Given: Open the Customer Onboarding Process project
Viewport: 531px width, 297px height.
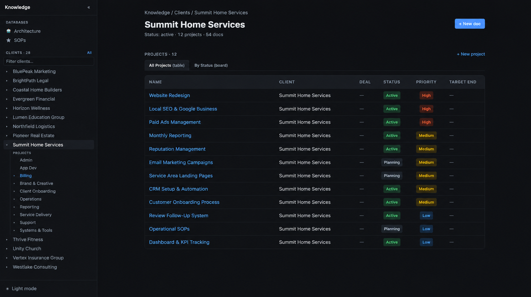Looking at the screenshot, I should 184,202.
